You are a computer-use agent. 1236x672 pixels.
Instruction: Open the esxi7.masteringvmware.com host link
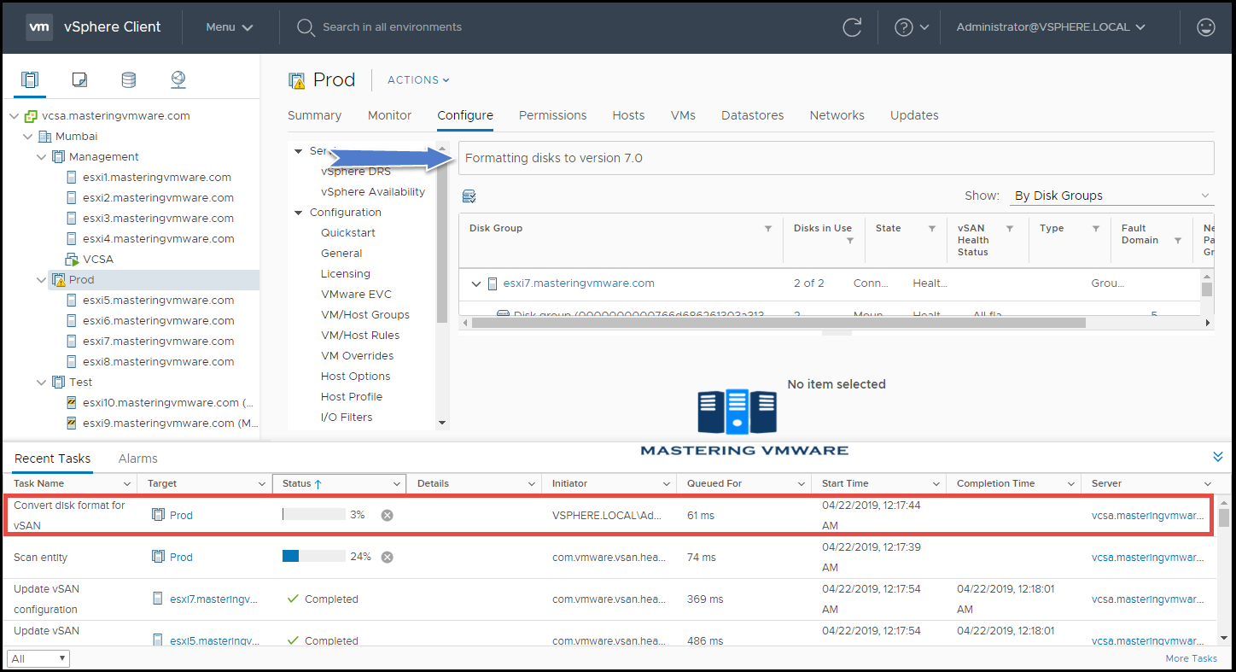(x=579, y=283)
